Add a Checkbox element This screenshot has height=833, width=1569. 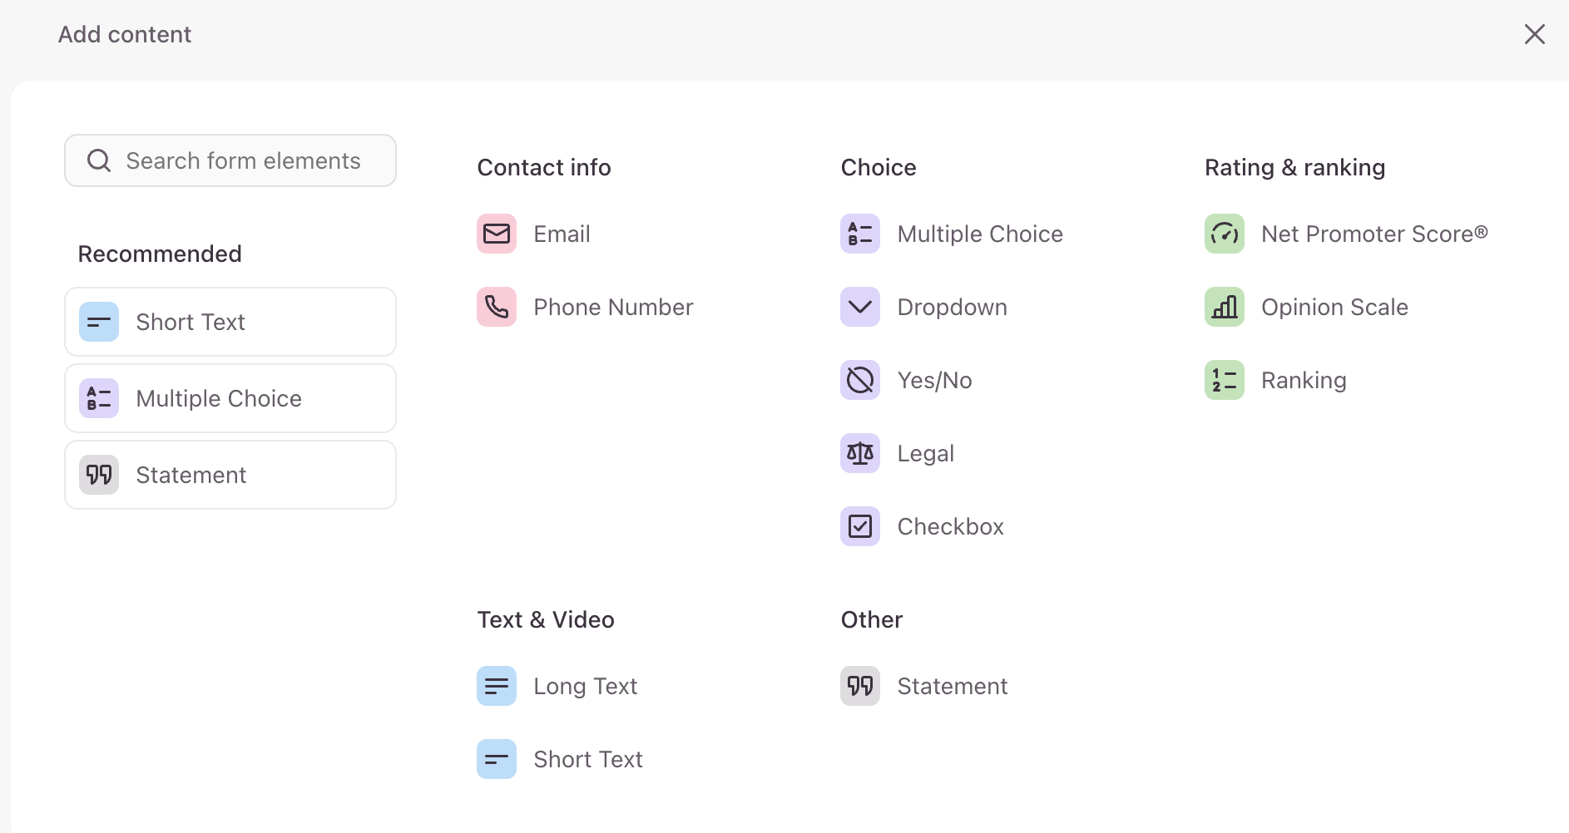coord(923,526)
